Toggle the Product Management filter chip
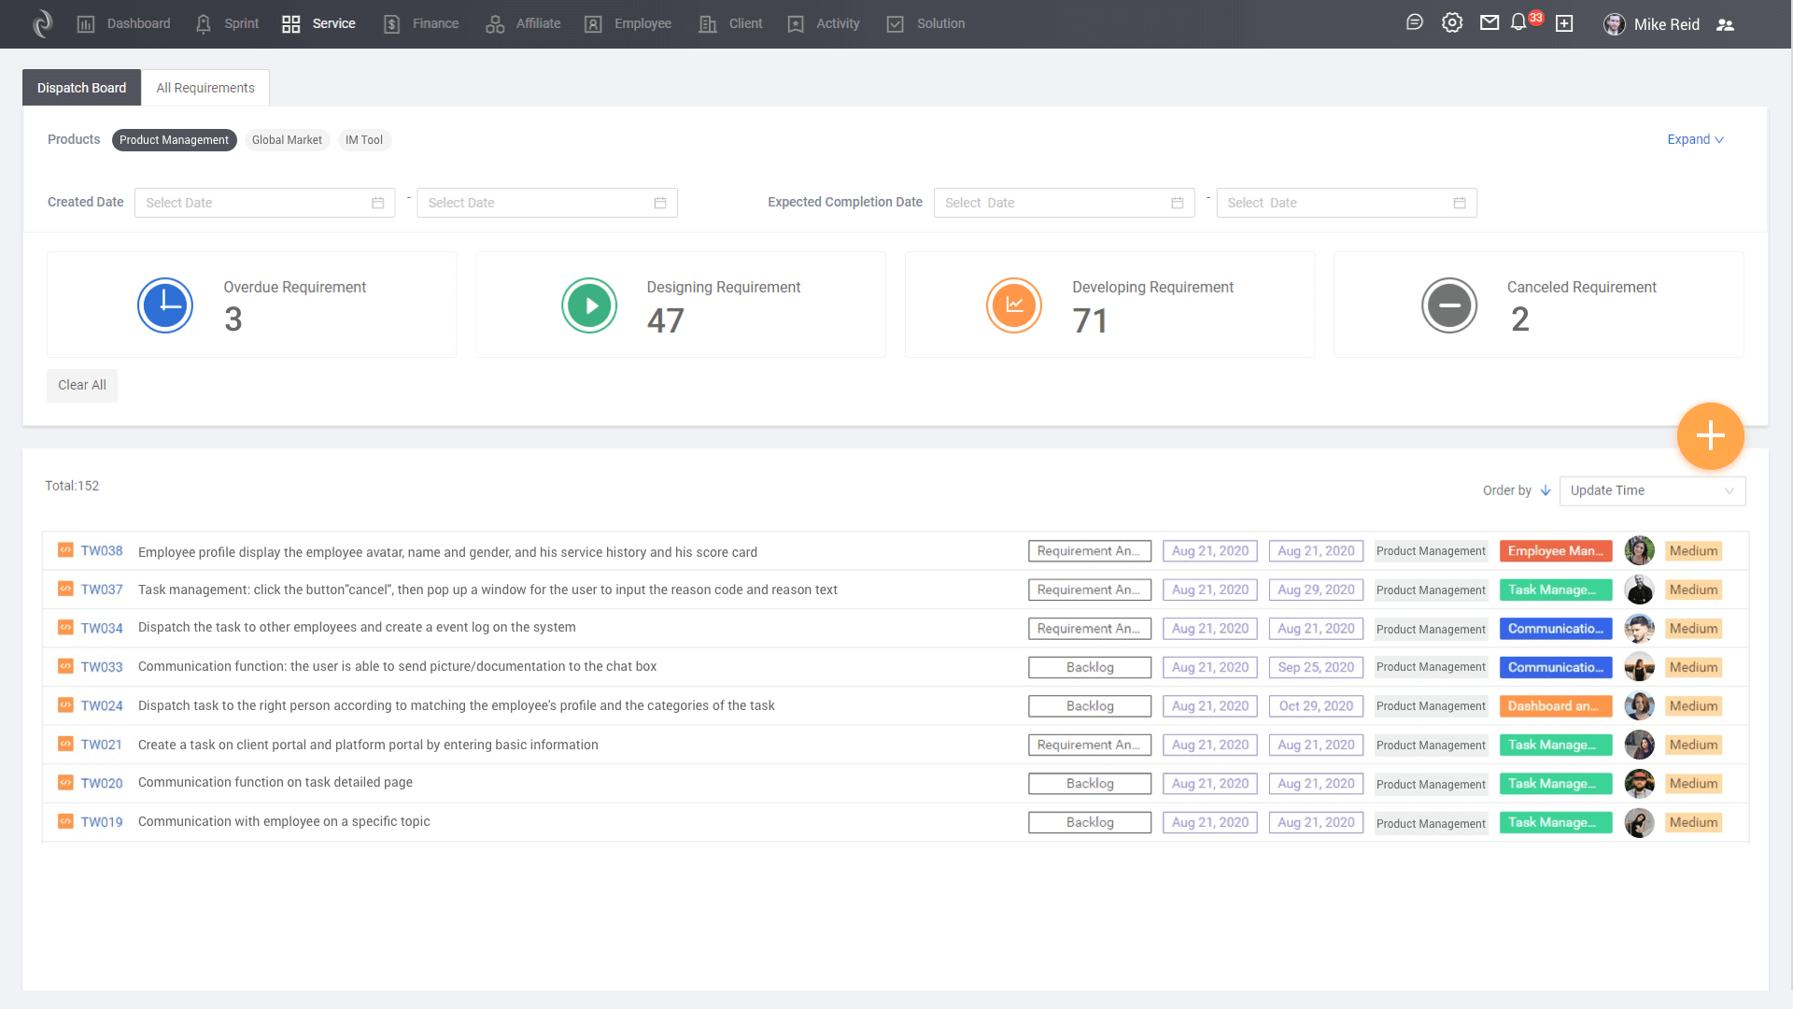Image resolution: width=1793 pixels, height=1009 pixels. click(x=174, y=140)
